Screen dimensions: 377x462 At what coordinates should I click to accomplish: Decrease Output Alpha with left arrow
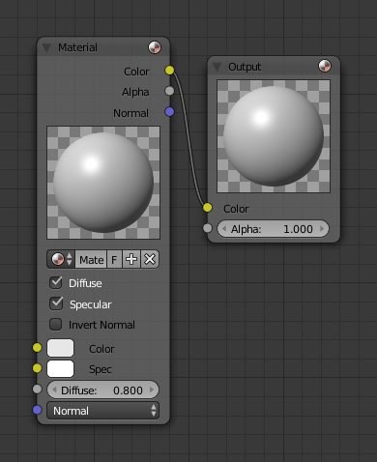[224, 229]
